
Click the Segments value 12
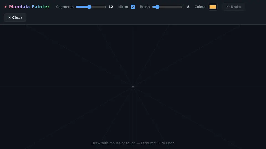click(111, 7)
